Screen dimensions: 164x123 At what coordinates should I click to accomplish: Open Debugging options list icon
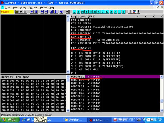click(130, 12)
